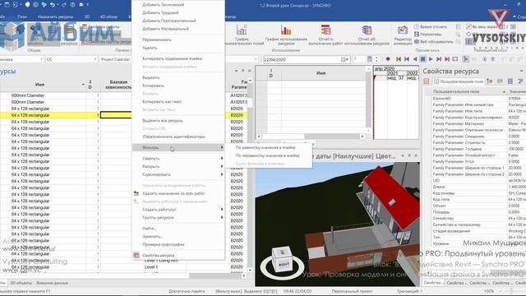Click the blue stop playback button

pyautogui.click(x=422, y=59)
